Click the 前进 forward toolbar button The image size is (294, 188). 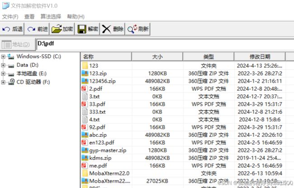click(x=37, y=29)
